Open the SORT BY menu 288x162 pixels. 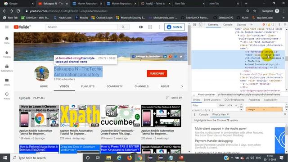pos(174,98)
